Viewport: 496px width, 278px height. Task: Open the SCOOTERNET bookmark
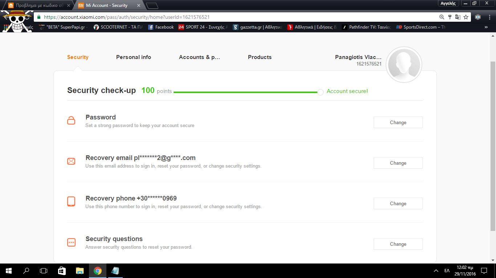[x=118, y=27]
